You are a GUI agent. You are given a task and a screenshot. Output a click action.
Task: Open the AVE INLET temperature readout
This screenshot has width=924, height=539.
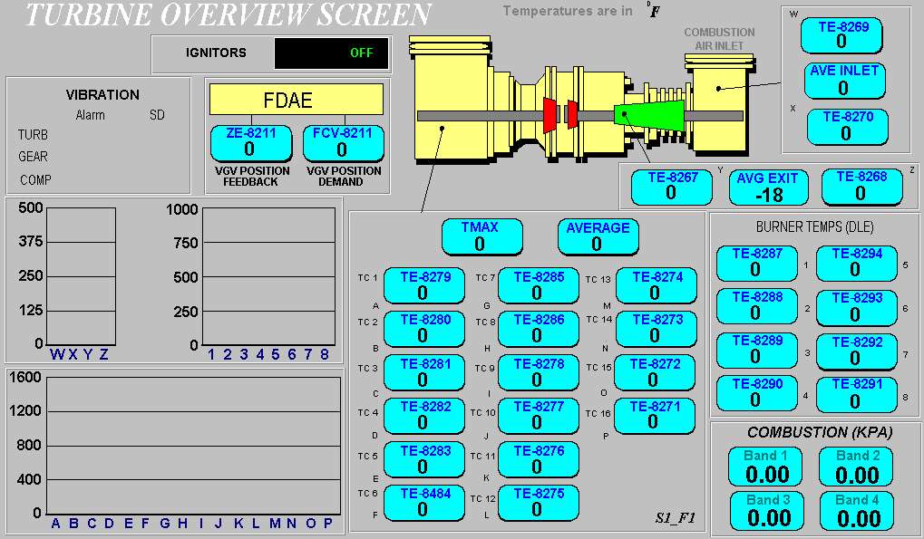coord(844,81)
